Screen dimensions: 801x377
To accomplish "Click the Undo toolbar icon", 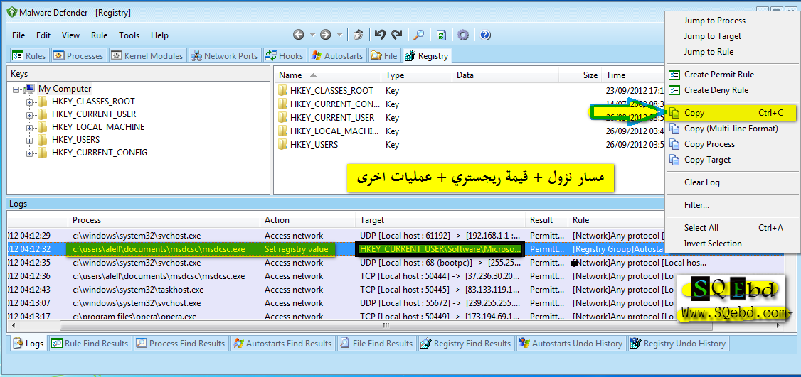I will (381, 35).
